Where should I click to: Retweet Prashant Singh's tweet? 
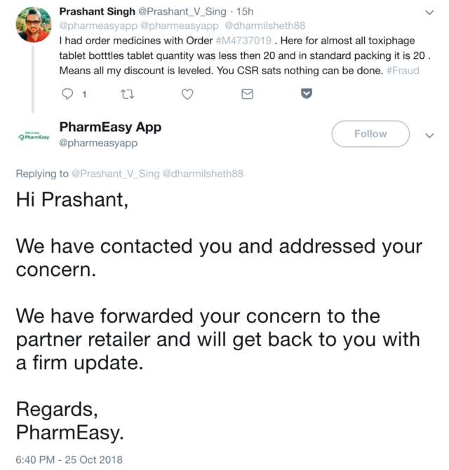[x=128, y=93]
